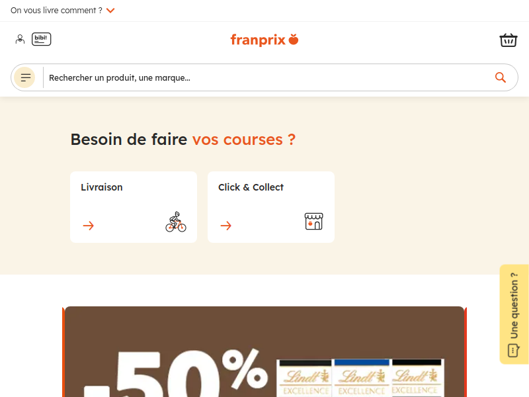The height and width of the screenshot is (397, 529).
Task: Select the Livraison card
Action: coord(134,207)
